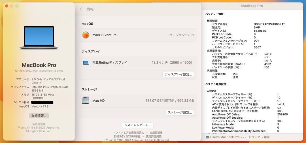Click 16 GB 2133 MHz LPDDR3 text
The image size is (306, 143).
click(42, 96)
